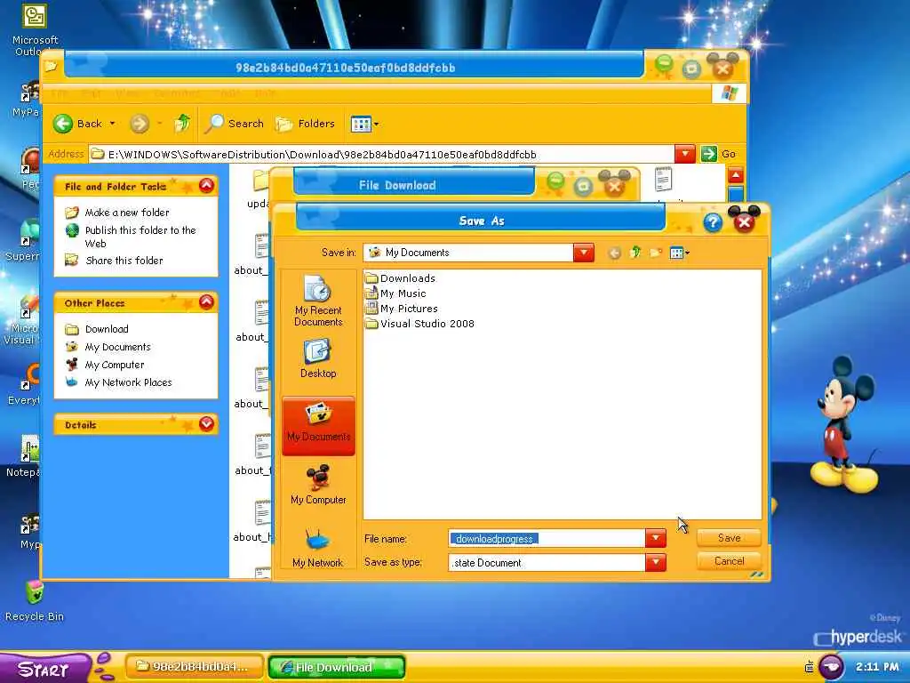Close the Save As dialog
This screenshot has width=910, height=683.
pyautogui.click(x=745, y=221)
